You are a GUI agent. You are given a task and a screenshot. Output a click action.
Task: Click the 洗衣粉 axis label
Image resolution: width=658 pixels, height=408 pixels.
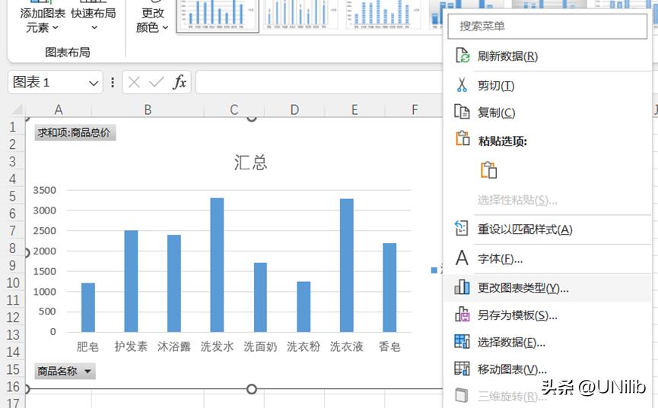(304, 346)
